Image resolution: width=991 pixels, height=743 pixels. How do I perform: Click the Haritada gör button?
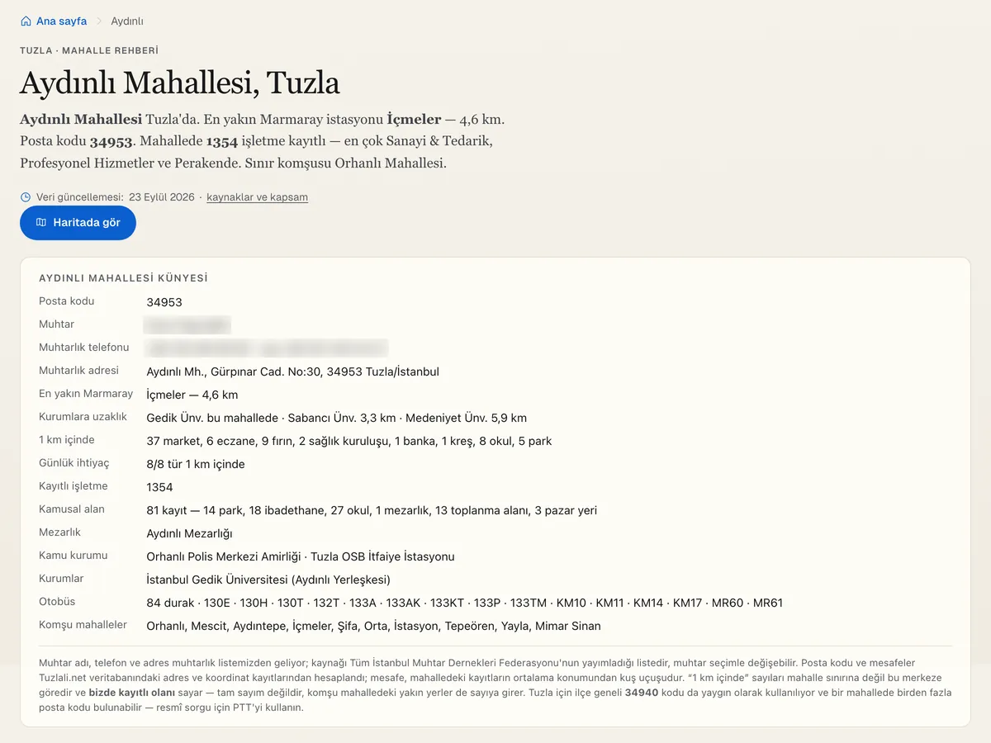pyautogui.click(x=78, y=223)
